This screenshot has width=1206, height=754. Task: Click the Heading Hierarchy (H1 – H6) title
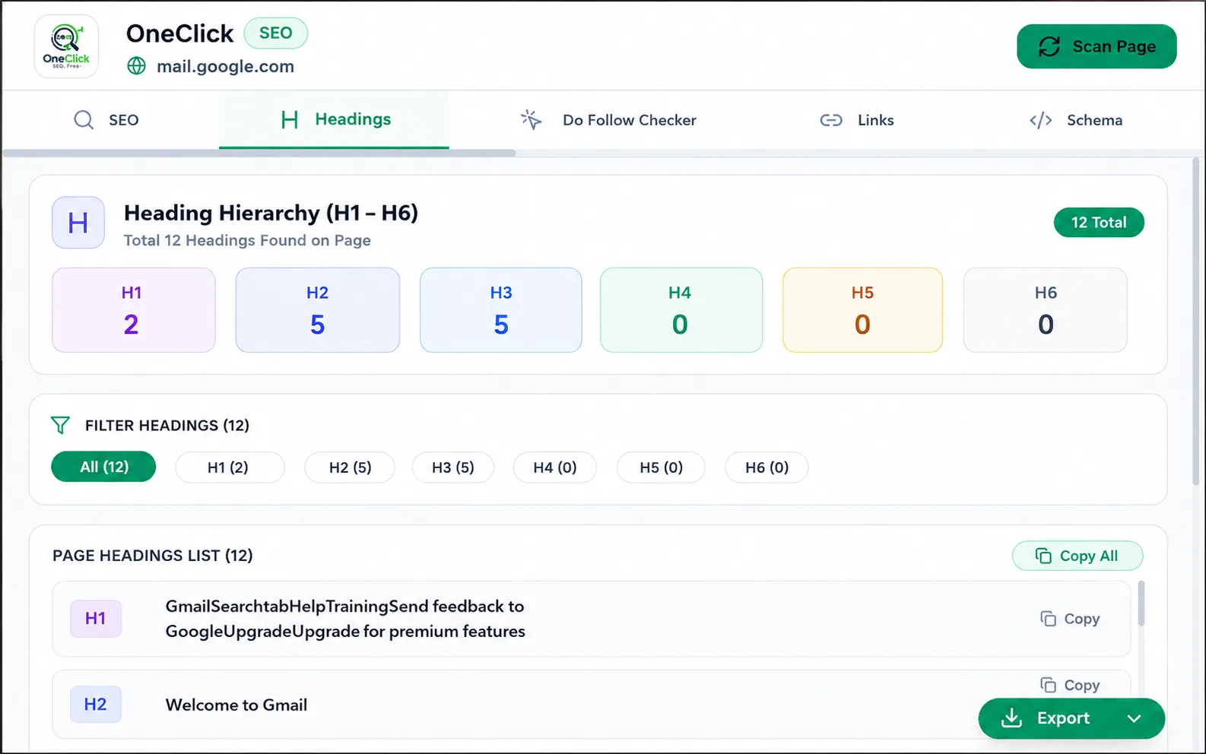click(271, 213)
